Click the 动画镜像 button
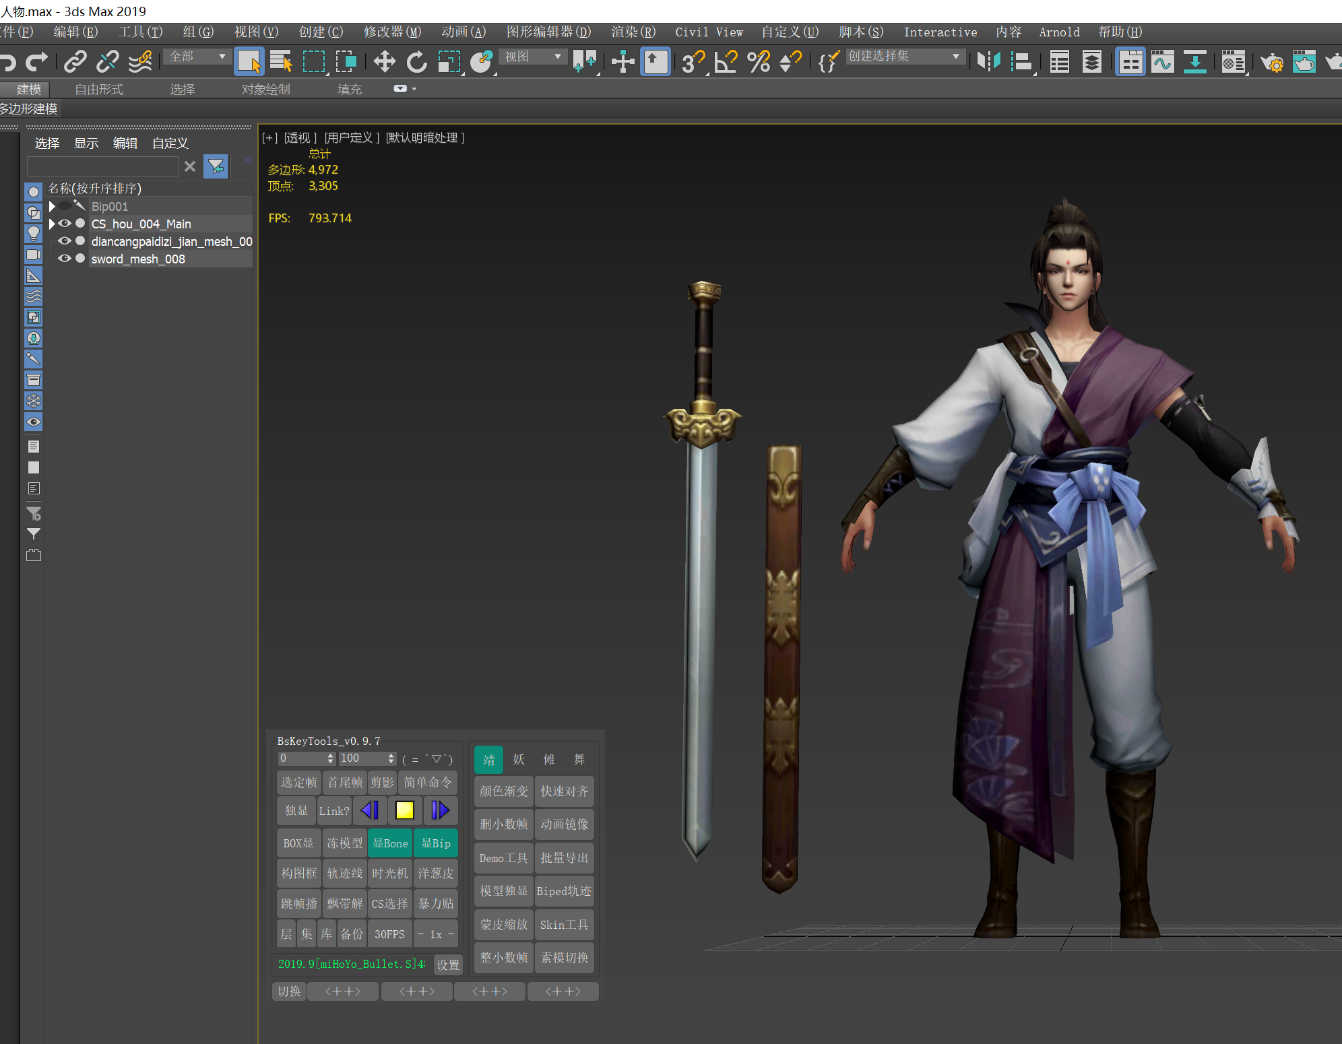The height and width of the screenshot is (1044, 1342). click(x=565, y=824)
